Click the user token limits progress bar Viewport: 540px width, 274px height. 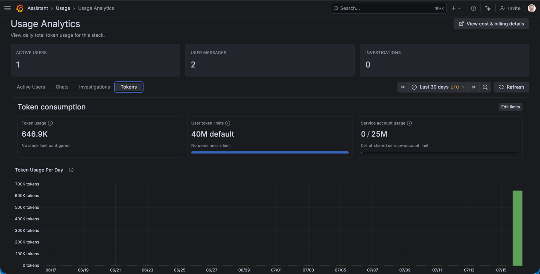270,152
